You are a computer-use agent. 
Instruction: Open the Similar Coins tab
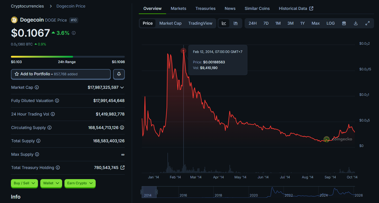[x=257, y=8]
